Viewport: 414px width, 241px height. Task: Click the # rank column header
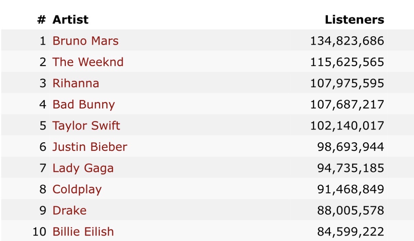pyautogui.click(x=41, y=20)
